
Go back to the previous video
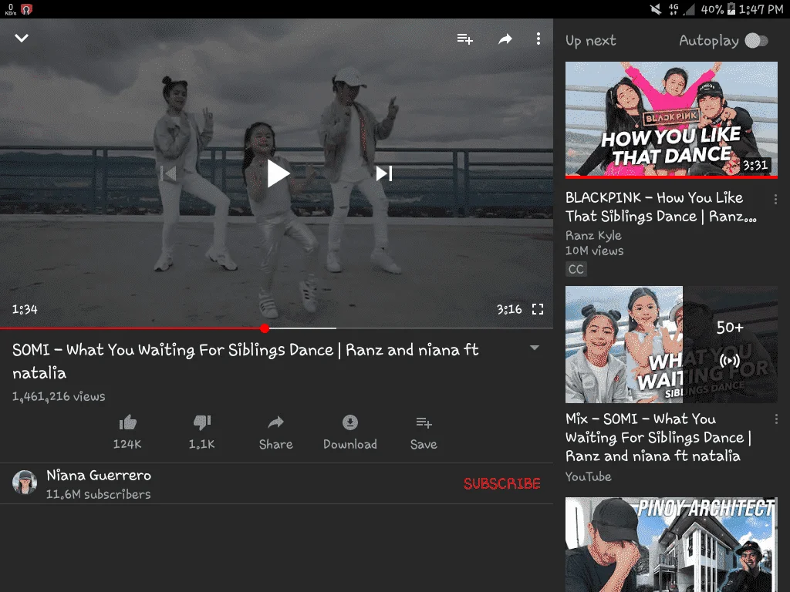click(169, 173)
